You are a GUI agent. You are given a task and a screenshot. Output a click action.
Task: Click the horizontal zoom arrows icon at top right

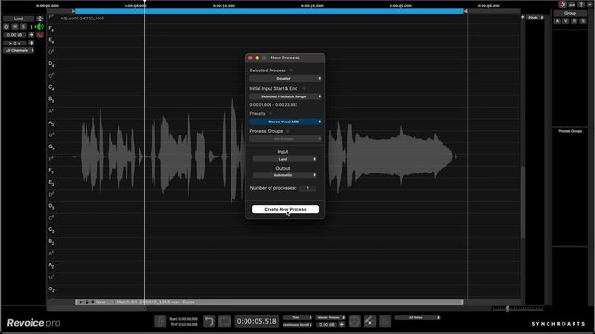[x=572, y=5]
